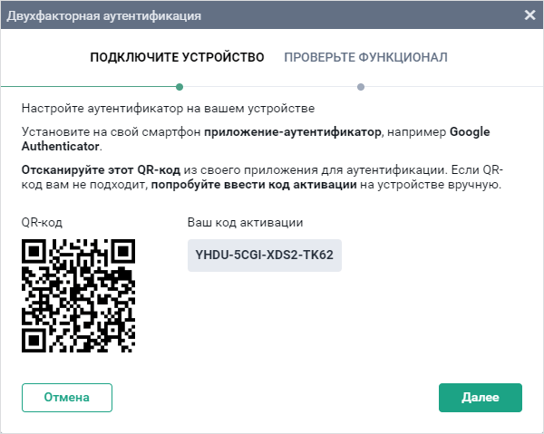Switch to the ПРОВЕРЬТЕ ФУНКЦИОНАЛ step tab
The width and height of the screenshot is (544, 434).
click(x=365, y=57)
